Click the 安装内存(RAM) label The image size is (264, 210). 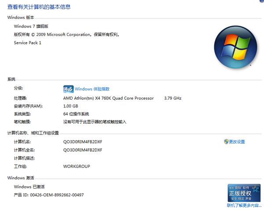(28, 106)
